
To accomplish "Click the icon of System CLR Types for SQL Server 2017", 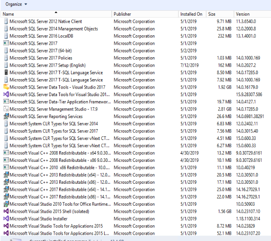I will [x=6, y=131].
